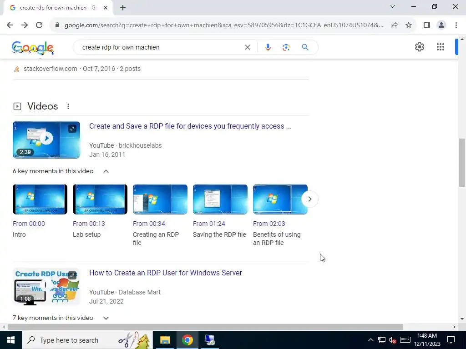Open 'Benefits of using an RDP file' thumbnail
The image size is (466, 349).
pyautogui.click(x=280, y=199)
